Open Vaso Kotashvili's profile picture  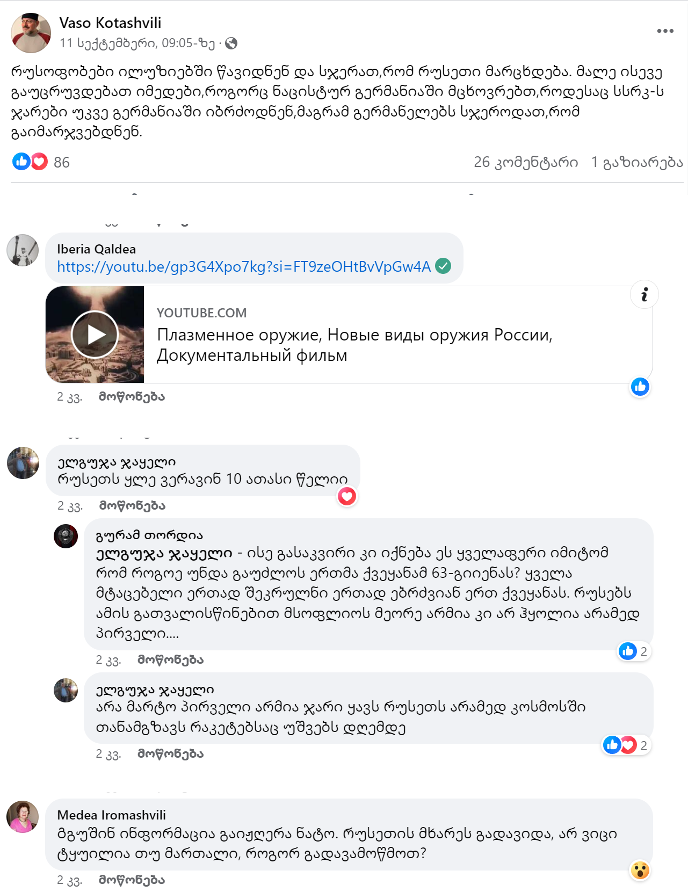(31, 33)
